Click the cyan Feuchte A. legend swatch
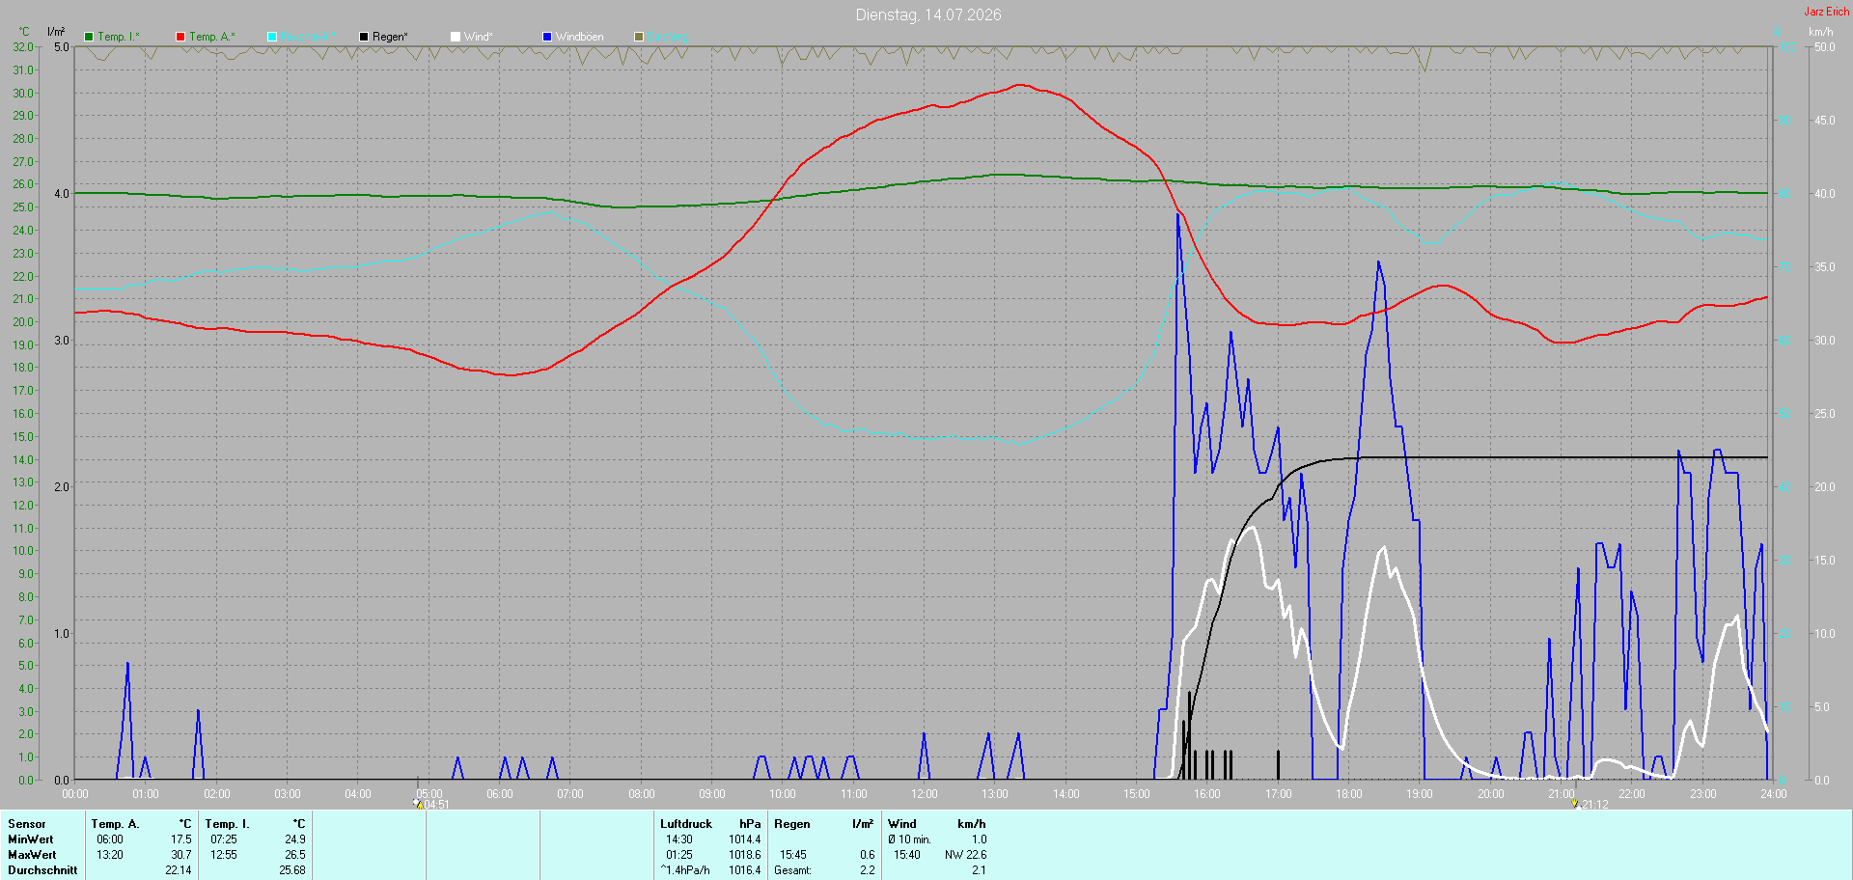This screenshot has width=1853, height=880. (272, 37)
